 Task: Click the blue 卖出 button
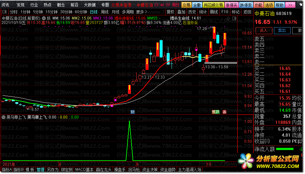click(282, 30)
